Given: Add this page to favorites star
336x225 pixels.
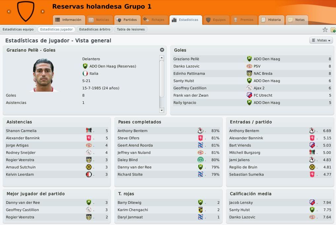Looking at the screenshot, I should pyautogui.click(x=325, y=30).
